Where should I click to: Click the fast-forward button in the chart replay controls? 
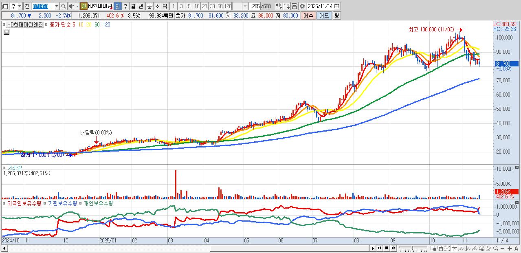[x=393, y=248]
